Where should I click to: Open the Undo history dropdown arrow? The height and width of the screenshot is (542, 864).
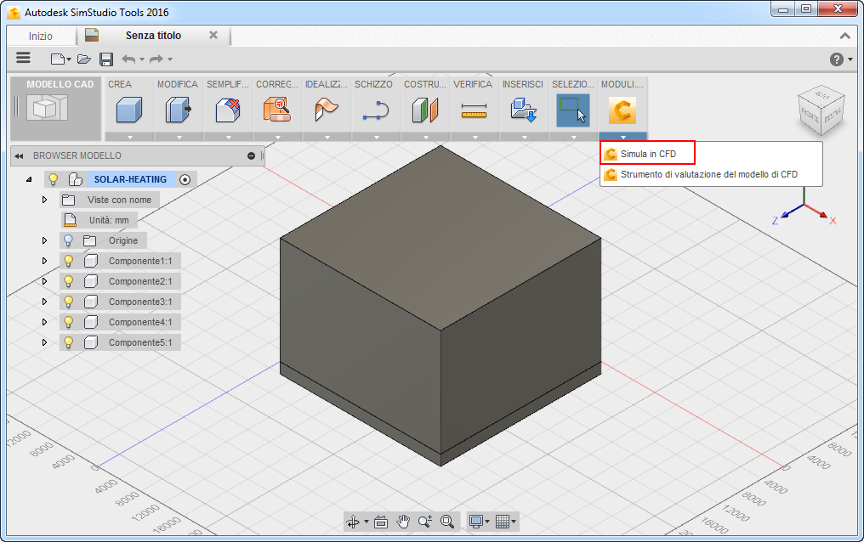(142, 59)
